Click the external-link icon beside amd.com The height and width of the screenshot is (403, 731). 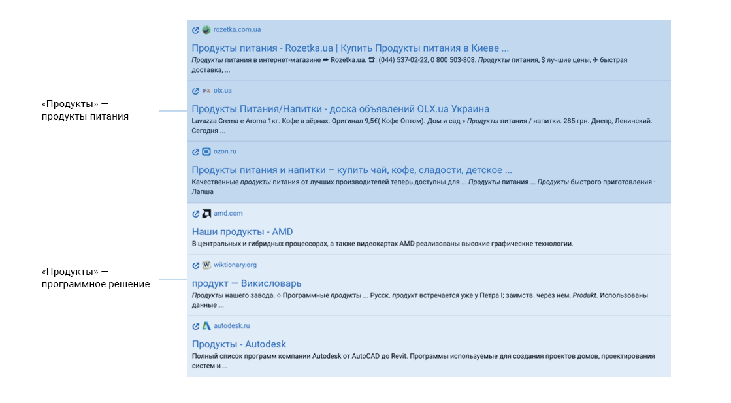[195, 214]
